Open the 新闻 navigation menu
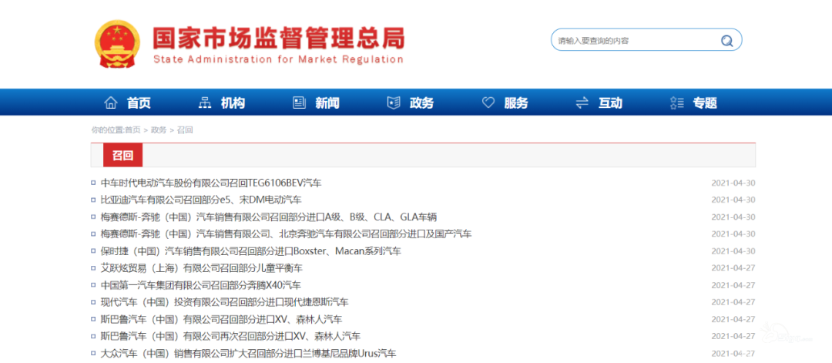The image size is (832, 363). click(327, 103)
